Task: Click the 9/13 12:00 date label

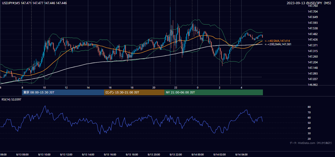Action: coord(66,155)
